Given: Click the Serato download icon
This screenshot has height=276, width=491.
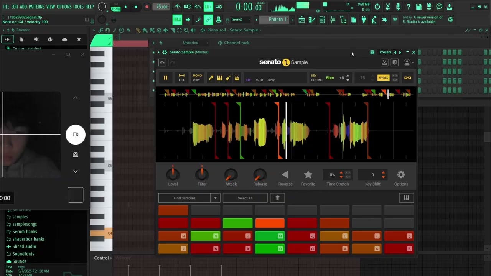Looking at the screenshot, I should pos(384,62).
